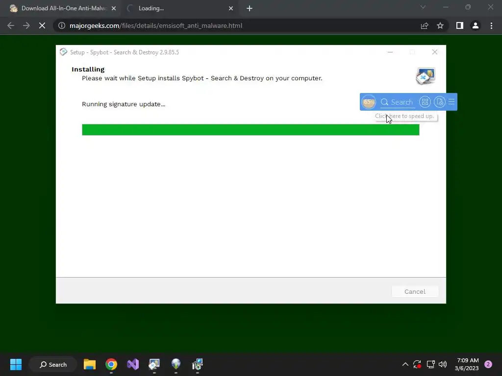Share this page icon in Chrome
502x376 pixels.
tap(425, 25)
